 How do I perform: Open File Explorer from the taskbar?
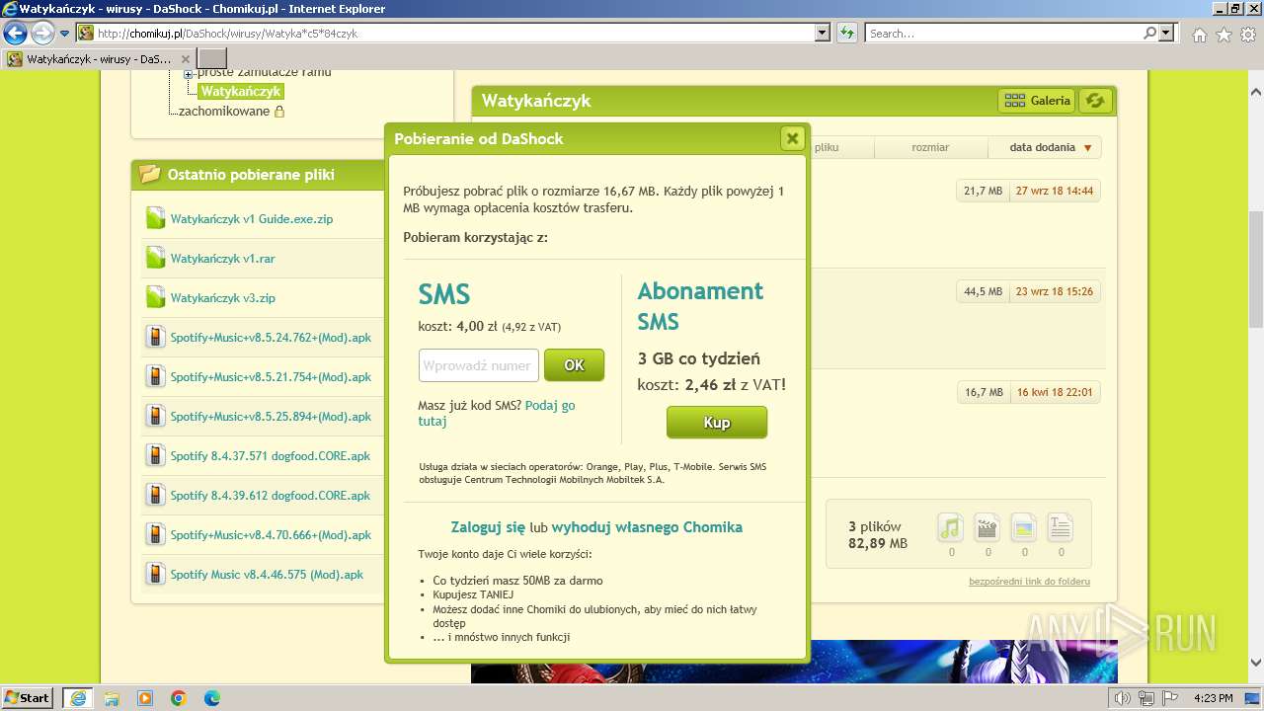[112, 698]
